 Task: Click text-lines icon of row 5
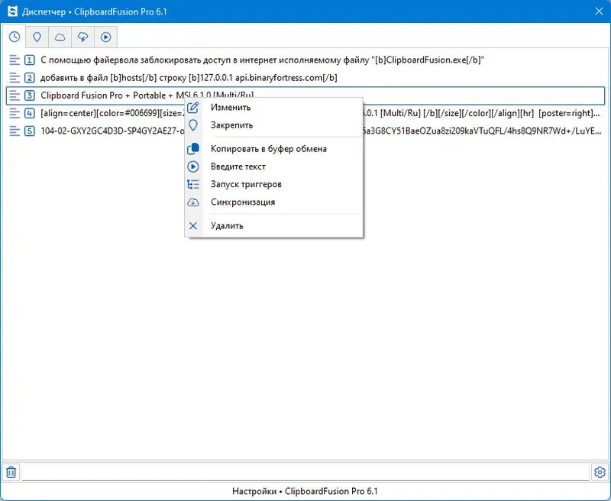[x=15, y=131]
